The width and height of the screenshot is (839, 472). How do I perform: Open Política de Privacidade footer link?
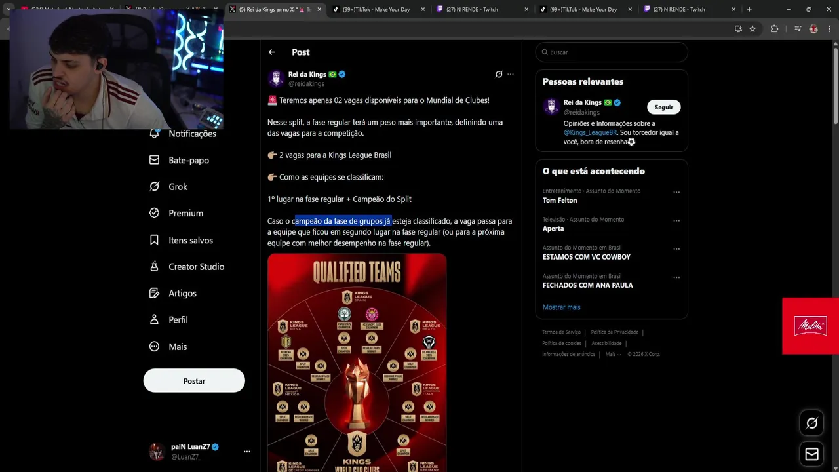pos(615,332)
